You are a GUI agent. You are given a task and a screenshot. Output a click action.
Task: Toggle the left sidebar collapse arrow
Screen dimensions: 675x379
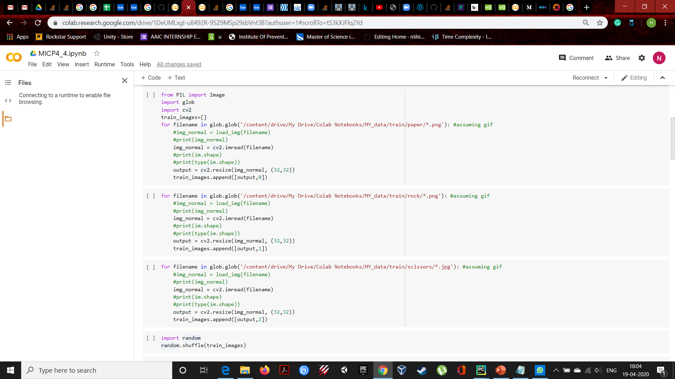pyautogui.click(x=125, y=80)
